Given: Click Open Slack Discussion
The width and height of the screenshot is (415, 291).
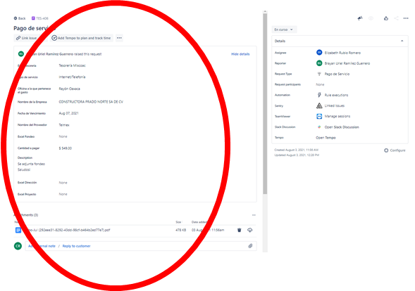Looking at the screenshot, I should point(342,127).
